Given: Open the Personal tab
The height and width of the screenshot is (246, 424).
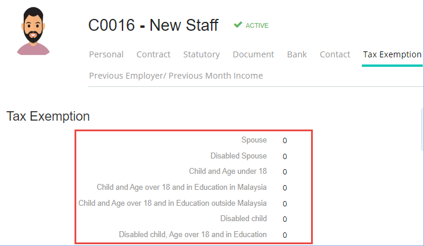Looking at the screenshot, I should [106, 54].
